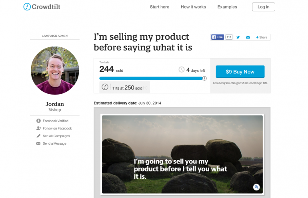Screen dimensions: 308x198
Task: Click the tilt info icon beside Tilts at 250
Action: click(105, 87)
